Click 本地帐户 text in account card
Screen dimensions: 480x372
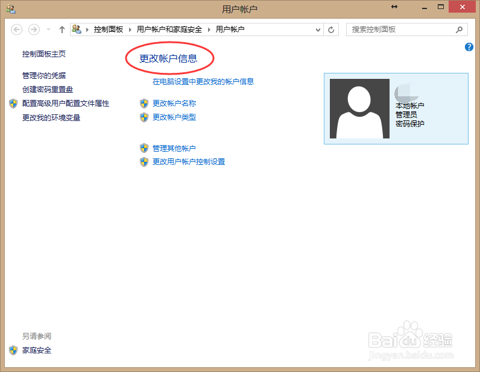[409, 106]
